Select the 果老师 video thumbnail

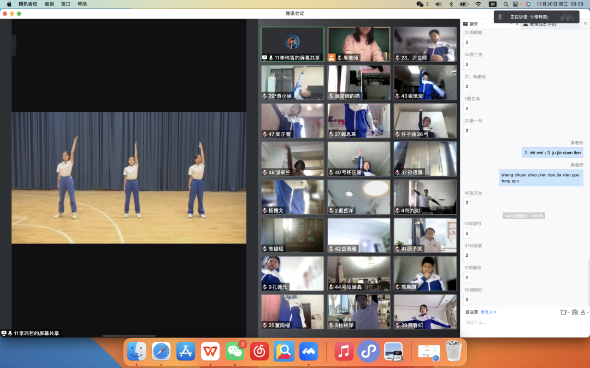coord(359,45)
